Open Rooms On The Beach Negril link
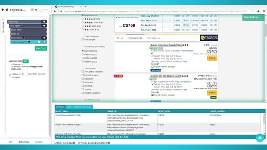 [x=166, y=76]
